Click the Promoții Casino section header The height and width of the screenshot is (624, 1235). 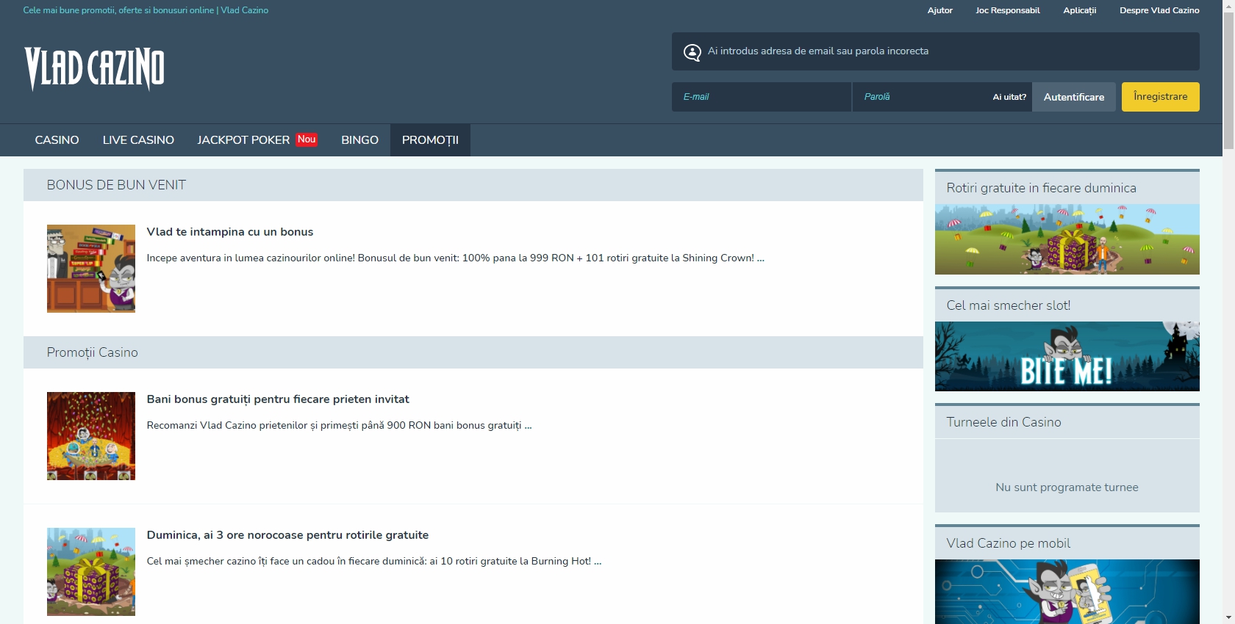point(473,352)
